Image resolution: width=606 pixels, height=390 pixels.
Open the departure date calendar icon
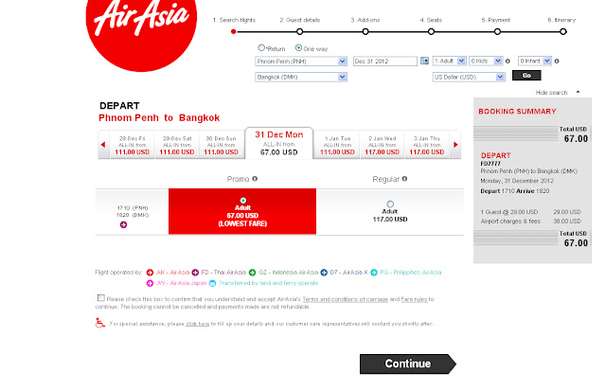coord(424,62)
